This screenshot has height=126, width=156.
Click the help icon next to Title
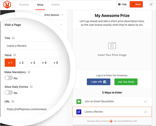pyautogui.click(x=13, y=38)
